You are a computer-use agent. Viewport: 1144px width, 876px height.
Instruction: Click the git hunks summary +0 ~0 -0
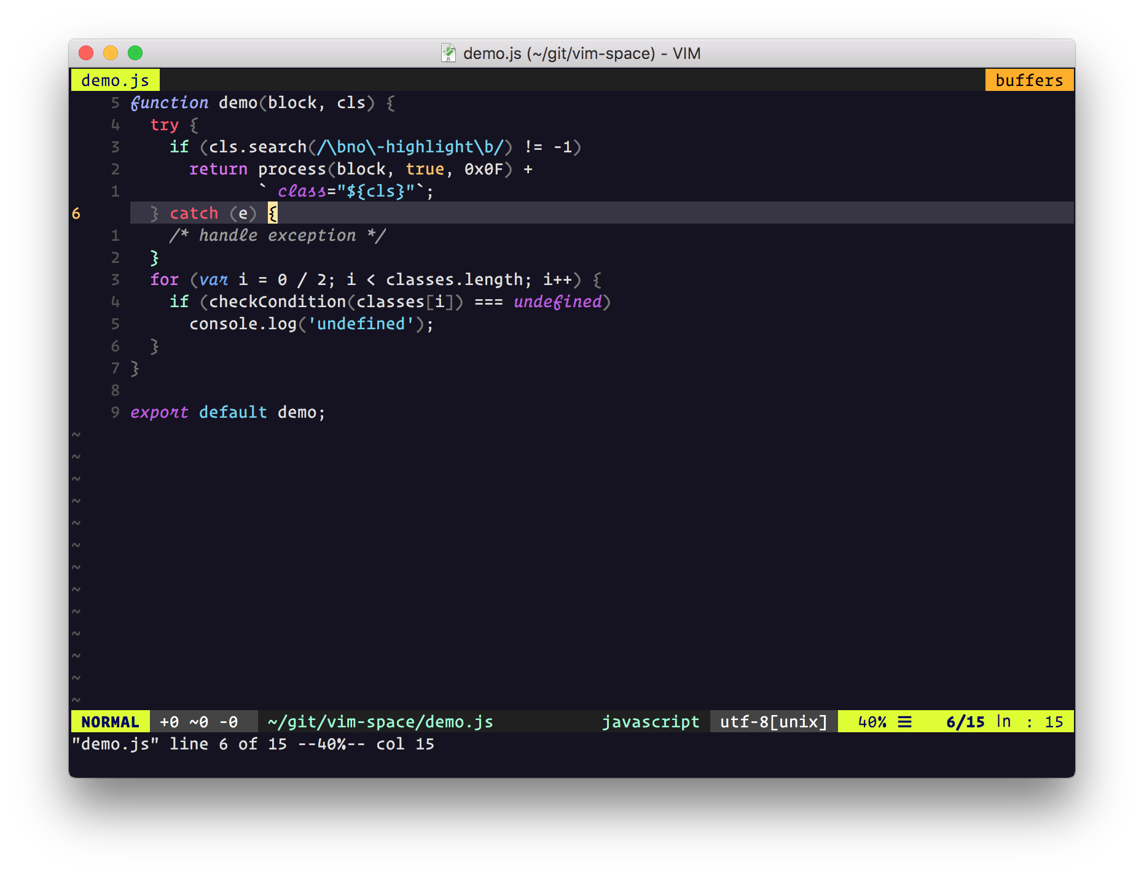[198, 722]
